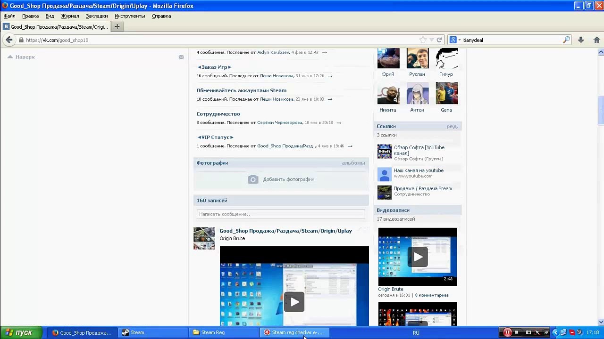The height and width of the screenshot is (339, 604).
Task: Click the network computers tray icon
Action: 563,332
